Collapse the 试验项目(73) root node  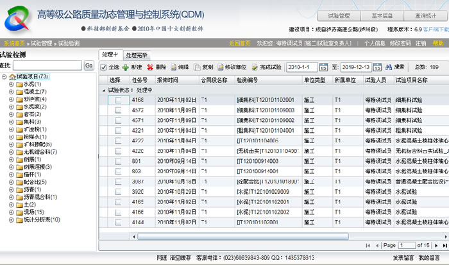(4, 77)
